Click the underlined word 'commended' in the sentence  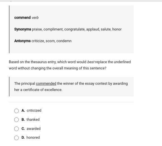(46, 84)
